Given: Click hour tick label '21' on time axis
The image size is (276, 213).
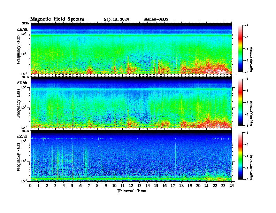Looking at the screenshot, I should [206, 186].
